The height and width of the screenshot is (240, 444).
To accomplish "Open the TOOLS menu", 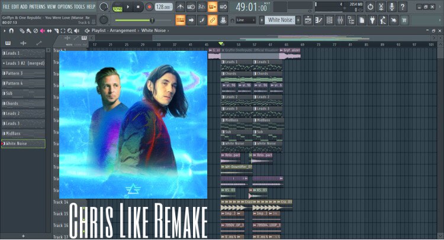I will (x=79, y=7).
